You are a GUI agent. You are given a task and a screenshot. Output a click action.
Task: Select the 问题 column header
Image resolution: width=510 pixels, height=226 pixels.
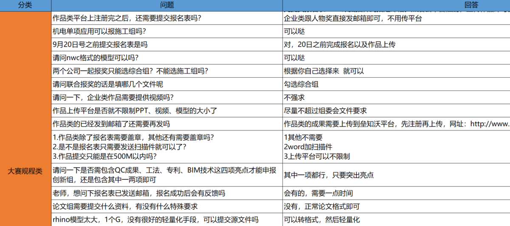pyautogui.click(x=167, y=5)
